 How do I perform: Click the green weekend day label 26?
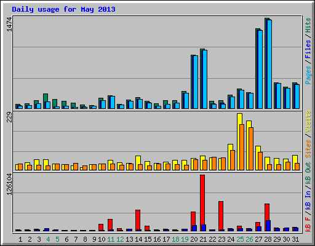[x=249, y=239]
